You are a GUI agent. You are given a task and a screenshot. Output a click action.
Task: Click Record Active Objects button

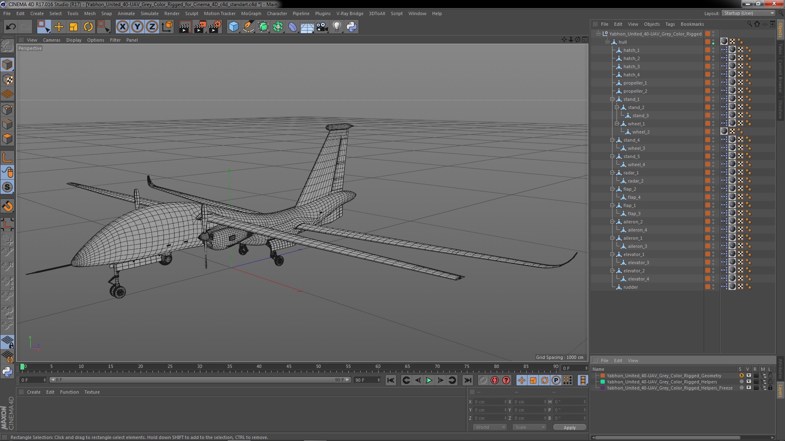click(483, 380)
